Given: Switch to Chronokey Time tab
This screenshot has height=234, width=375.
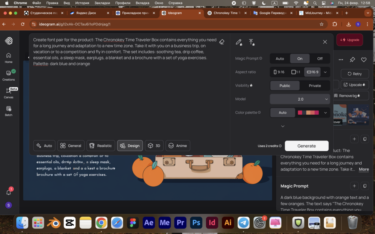Looking at the screenshot, I should (227, 13).
